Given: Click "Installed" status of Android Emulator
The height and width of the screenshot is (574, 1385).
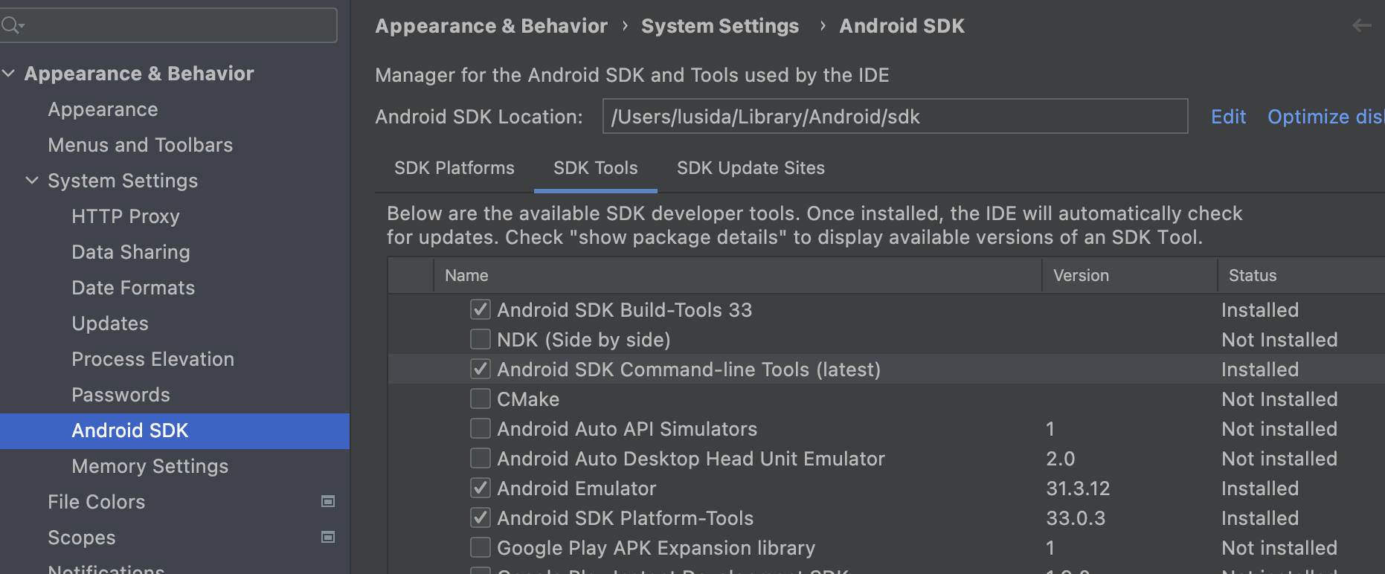Looking at the screenshot, I should coord(1260,488).
